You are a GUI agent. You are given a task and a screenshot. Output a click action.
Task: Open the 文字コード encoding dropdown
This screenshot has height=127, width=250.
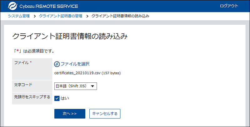[x=76, y=86]
